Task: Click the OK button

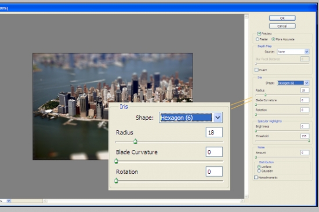Action: (282, 18)
